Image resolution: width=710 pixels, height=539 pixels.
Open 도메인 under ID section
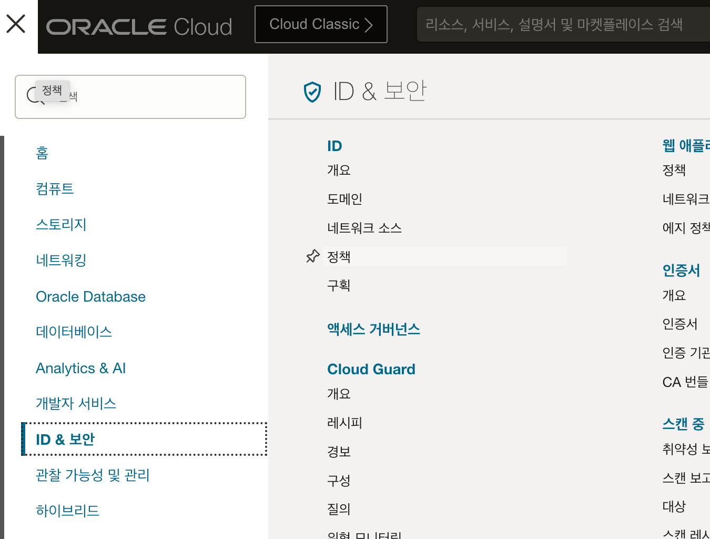[344, 199]
